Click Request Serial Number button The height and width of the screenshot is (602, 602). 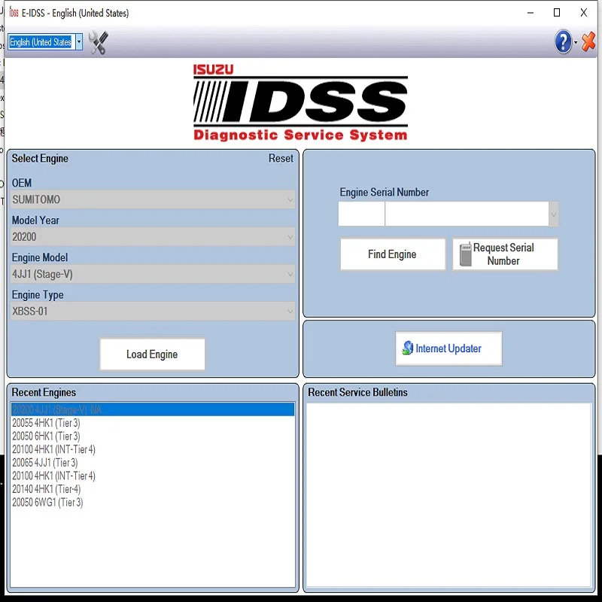coord(505,254)
